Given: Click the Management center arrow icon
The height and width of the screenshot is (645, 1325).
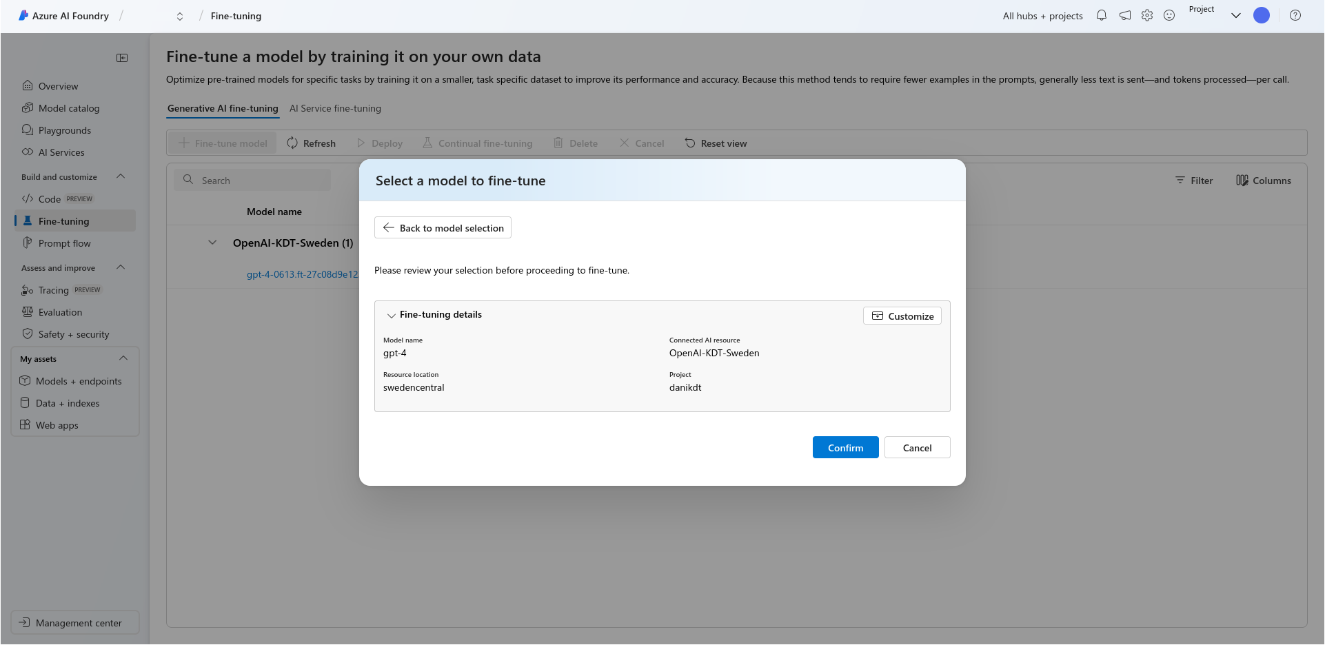Looking at the screenshot, I should (x=24, y=623).
